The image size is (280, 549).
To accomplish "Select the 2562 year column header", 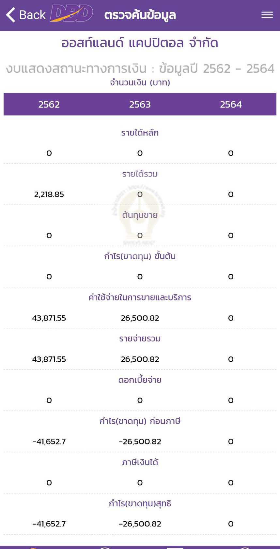I will pos(49,105).
